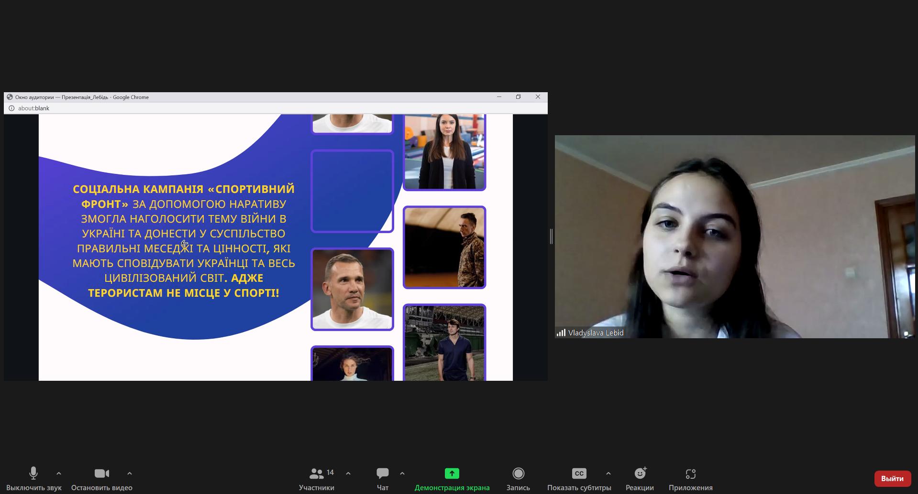
Task: Click the Vladyslava Lebid video tile
Action: pos(735,236)
